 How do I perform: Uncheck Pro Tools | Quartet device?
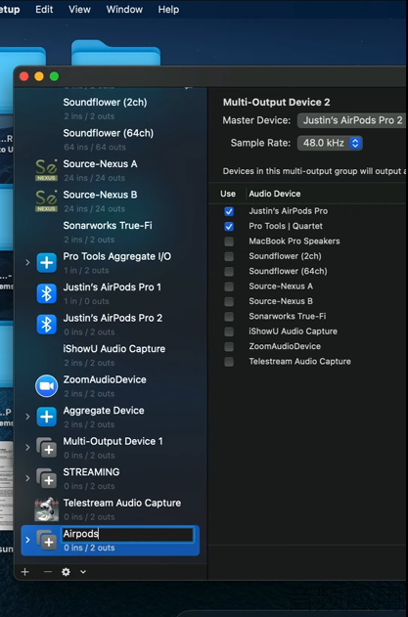tap(229, 226)
